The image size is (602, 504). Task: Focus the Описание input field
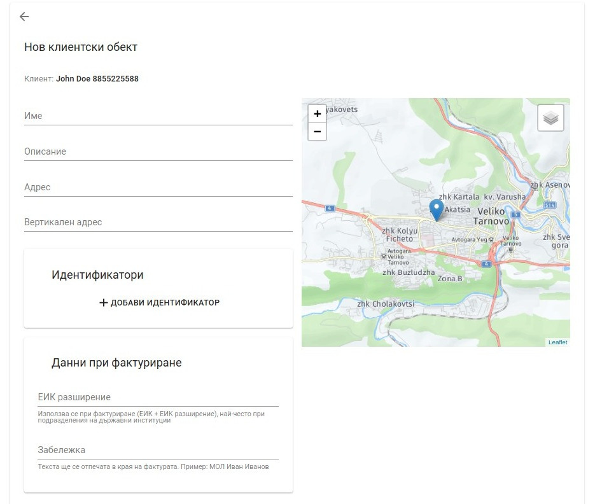click(x=158, y=151)
